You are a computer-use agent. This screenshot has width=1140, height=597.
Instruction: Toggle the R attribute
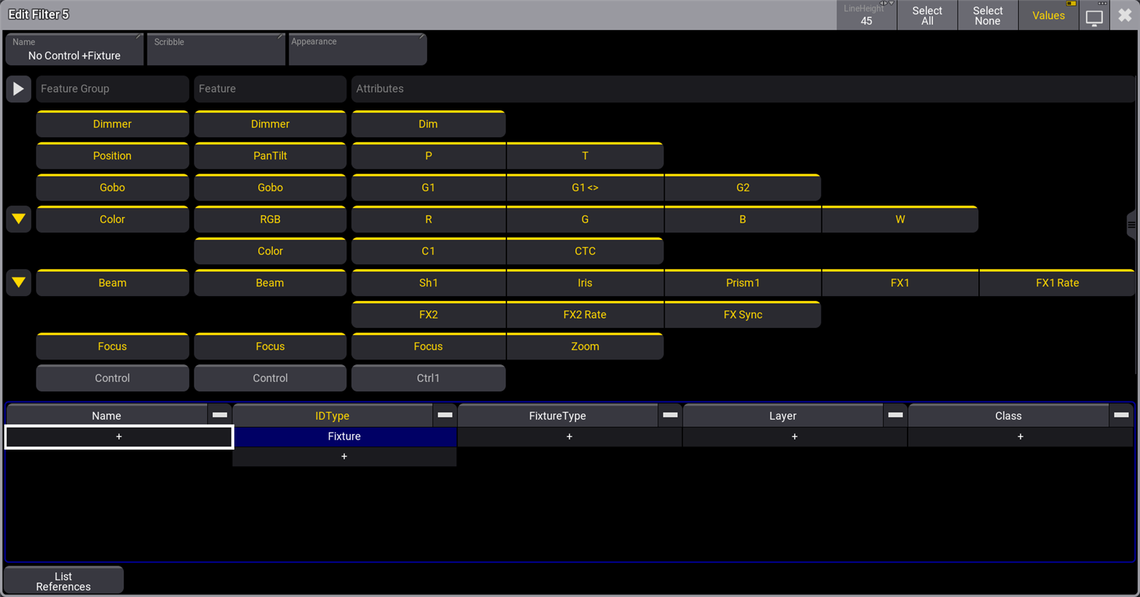[428, 219]
